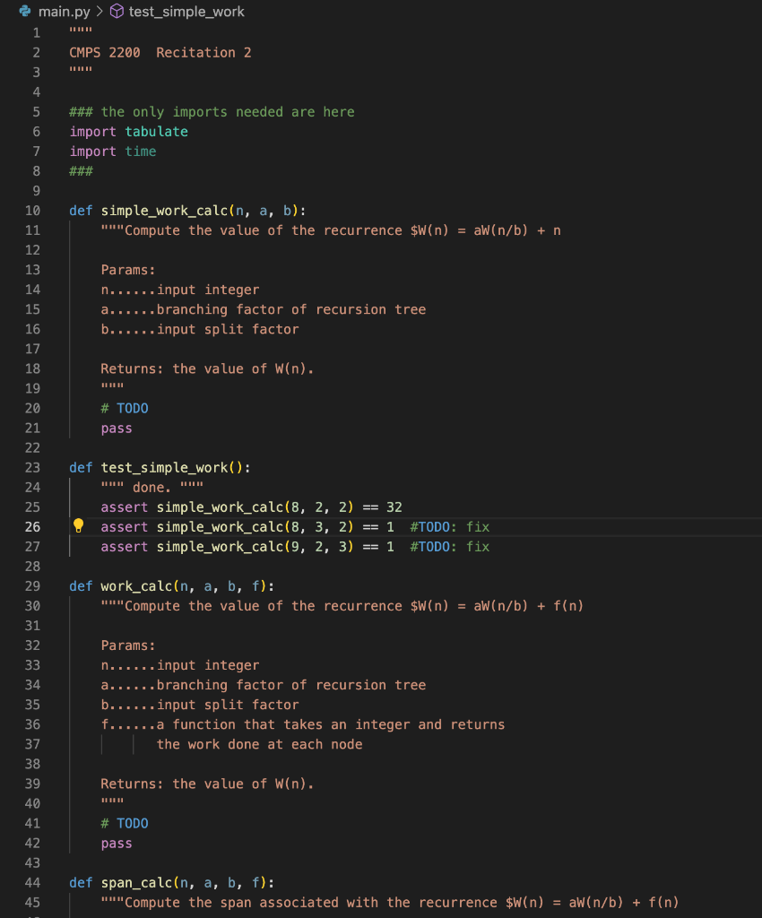Click 'work_calc' in the def on line 29
The width and height of the screenshot is (762, 918).
tap(136, 586)
